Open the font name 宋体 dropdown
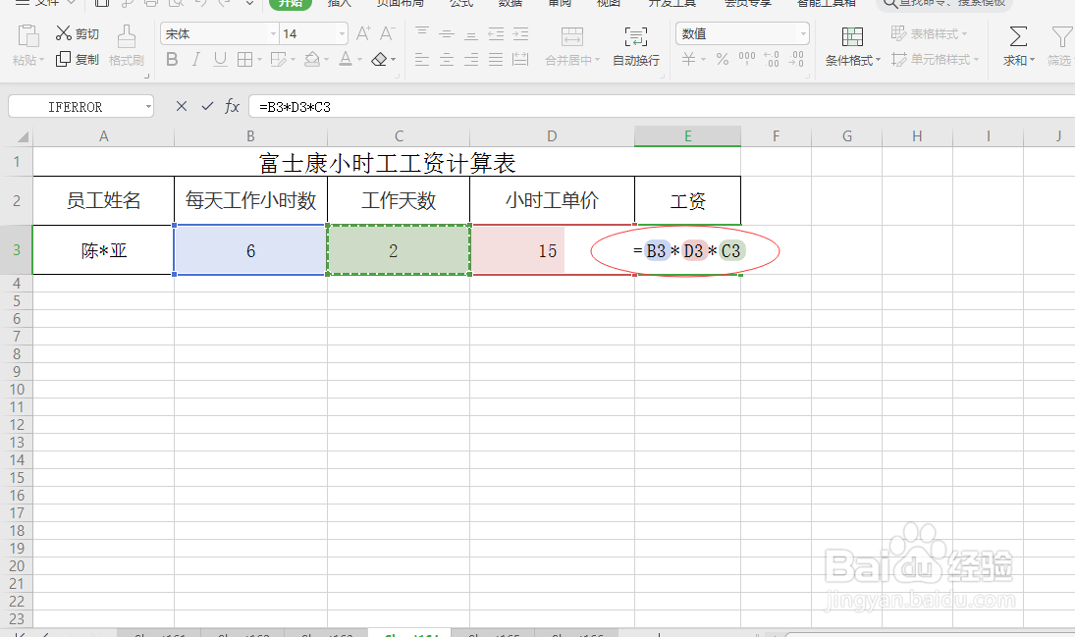The height and width of the screenshot is (637, 1075). [273, 32]
